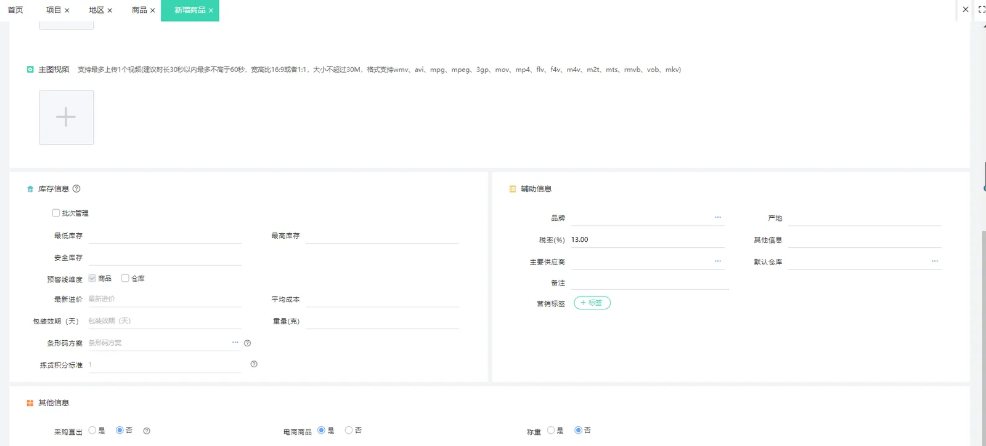Toggle the 商品 checkbox under 预警线维度

pos(92,278)
